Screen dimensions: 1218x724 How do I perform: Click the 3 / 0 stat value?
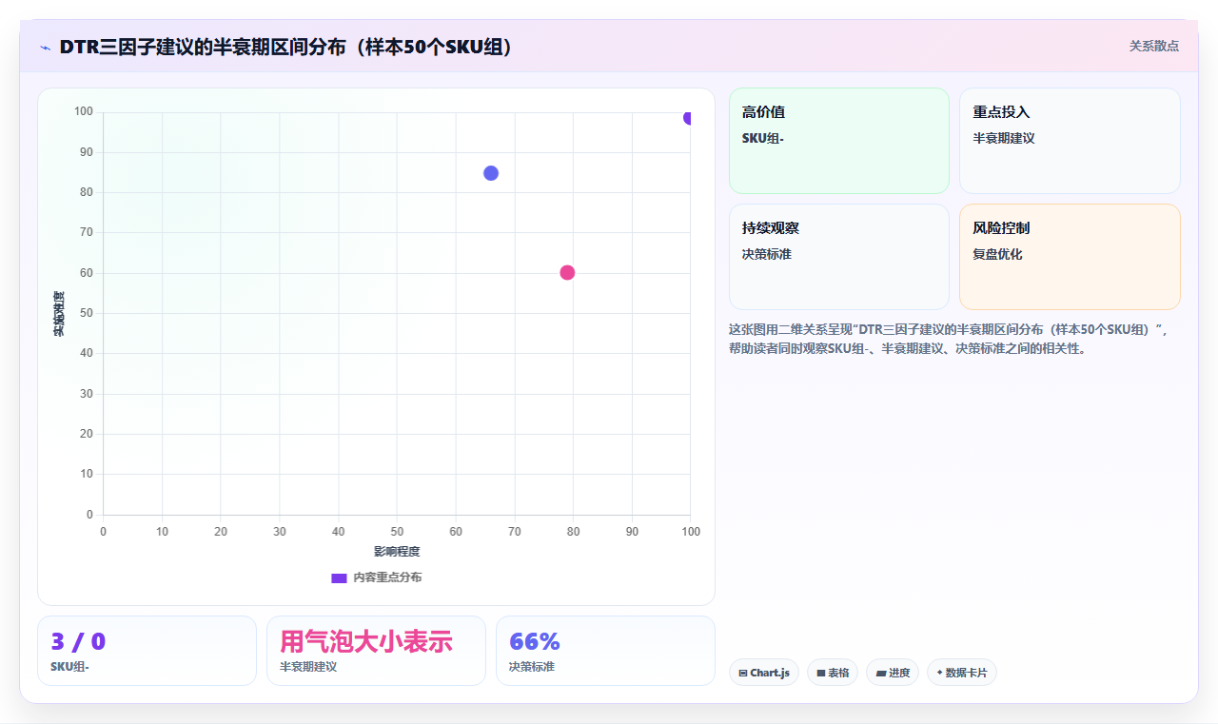[x=78, y=642]
